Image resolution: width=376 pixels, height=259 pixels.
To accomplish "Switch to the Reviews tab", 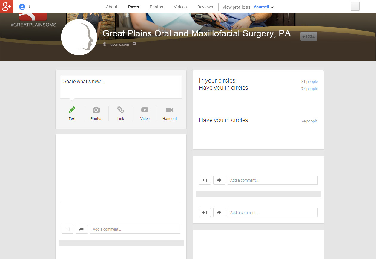I will 205,7.
